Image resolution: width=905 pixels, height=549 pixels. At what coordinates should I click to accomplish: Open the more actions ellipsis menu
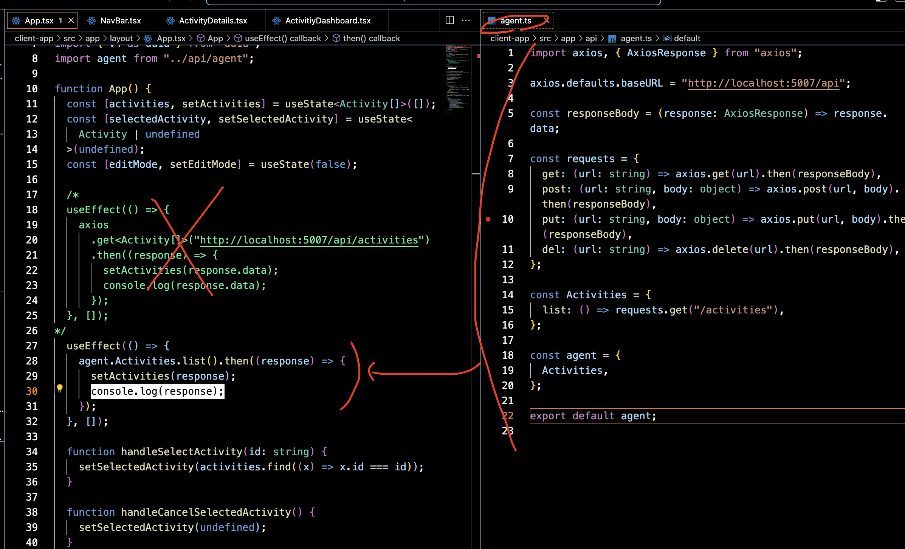tap(466, 20)
